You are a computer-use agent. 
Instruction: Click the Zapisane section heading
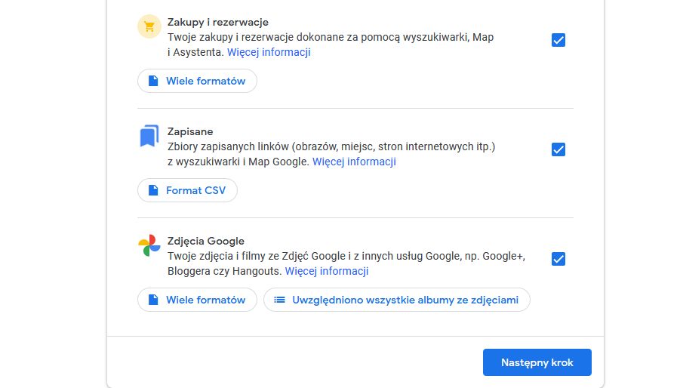click(x=189, y=131)
